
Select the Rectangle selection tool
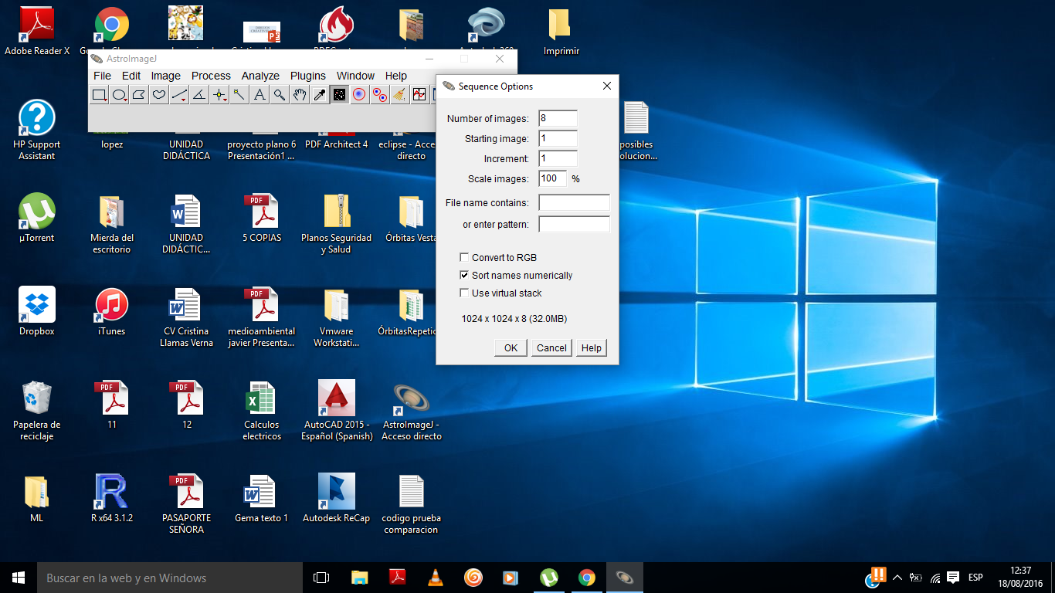(100, 95)
